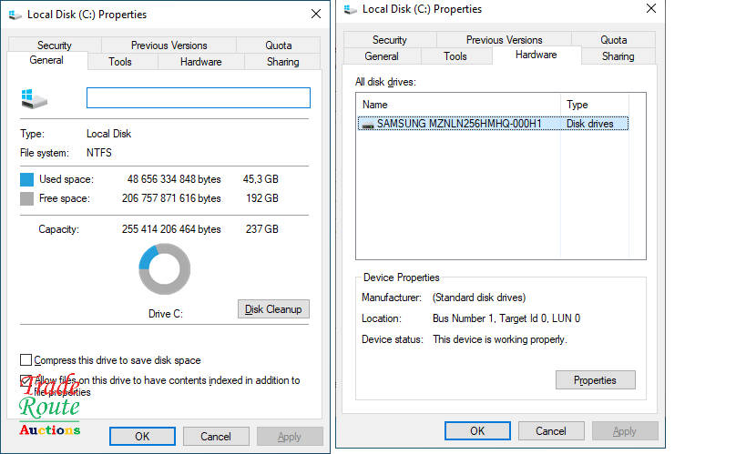Switch to the Tools tab in the General dialog
The height and width of the screenshot is (454, 746).
click(120, 62)
